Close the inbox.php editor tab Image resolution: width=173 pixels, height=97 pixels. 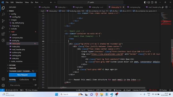[124, 7]
